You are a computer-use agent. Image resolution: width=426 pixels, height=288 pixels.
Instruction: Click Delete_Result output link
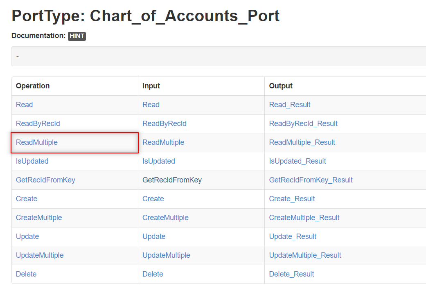point(291,274)
